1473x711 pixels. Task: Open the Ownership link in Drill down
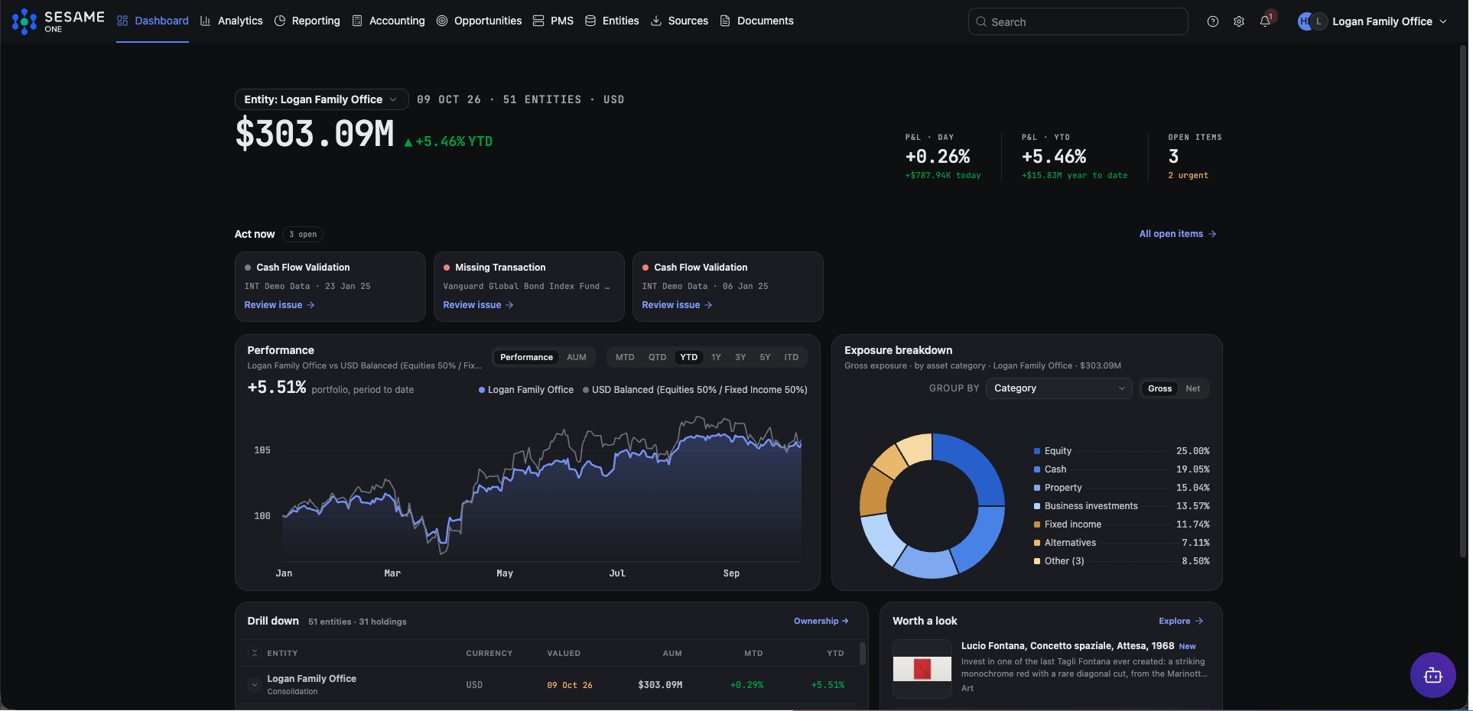tap(821, 622)
